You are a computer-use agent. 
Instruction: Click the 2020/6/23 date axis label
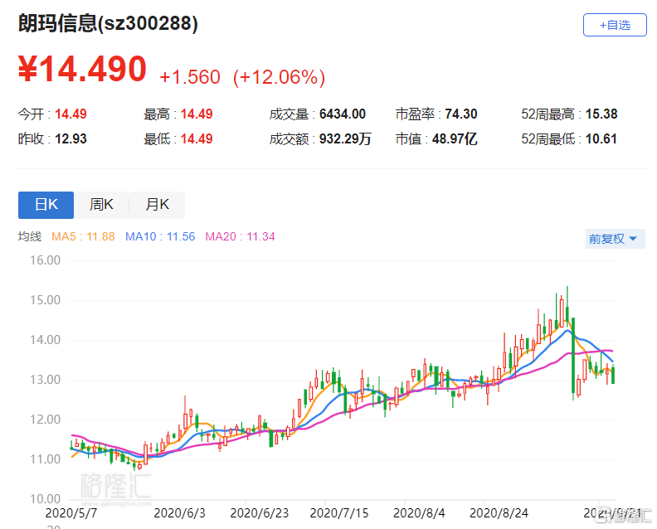point(259,513)
